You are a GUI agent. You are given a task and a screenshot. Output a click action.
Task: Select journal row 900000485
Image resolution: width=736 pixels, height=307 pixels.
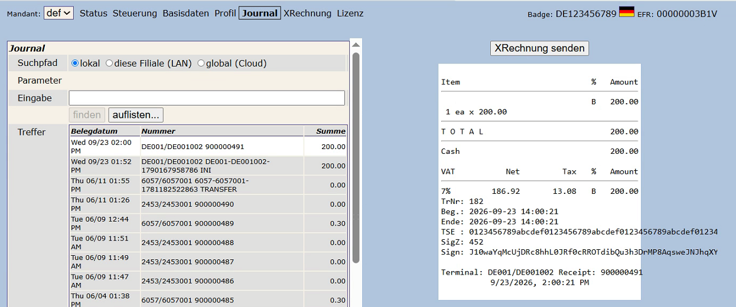coord(209,299)
